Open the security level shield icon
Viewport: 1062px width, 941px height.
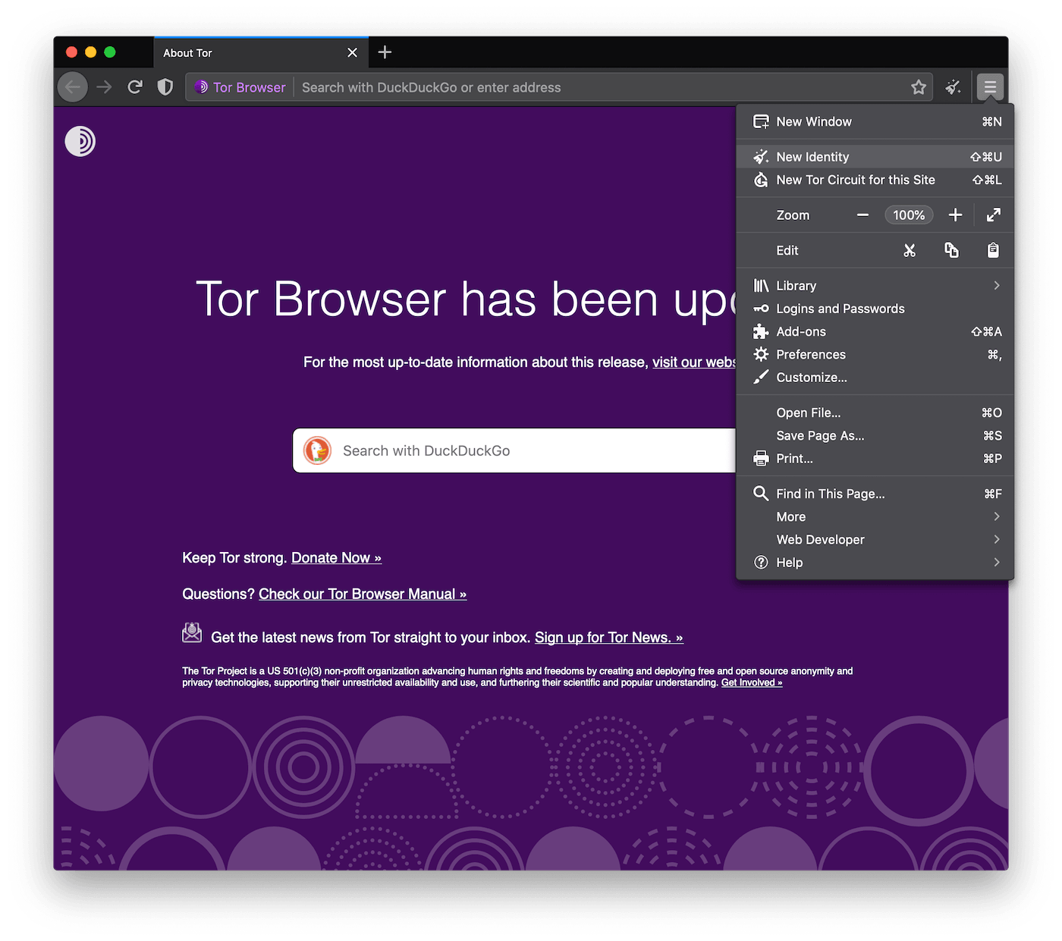[x=165, y=87]
